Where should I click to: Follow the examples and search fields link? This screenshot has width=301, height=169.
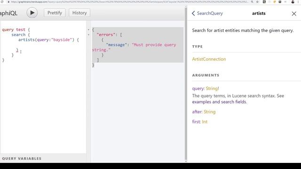coord(219,102)
